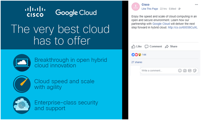Click the Share arrow icon

167,46
